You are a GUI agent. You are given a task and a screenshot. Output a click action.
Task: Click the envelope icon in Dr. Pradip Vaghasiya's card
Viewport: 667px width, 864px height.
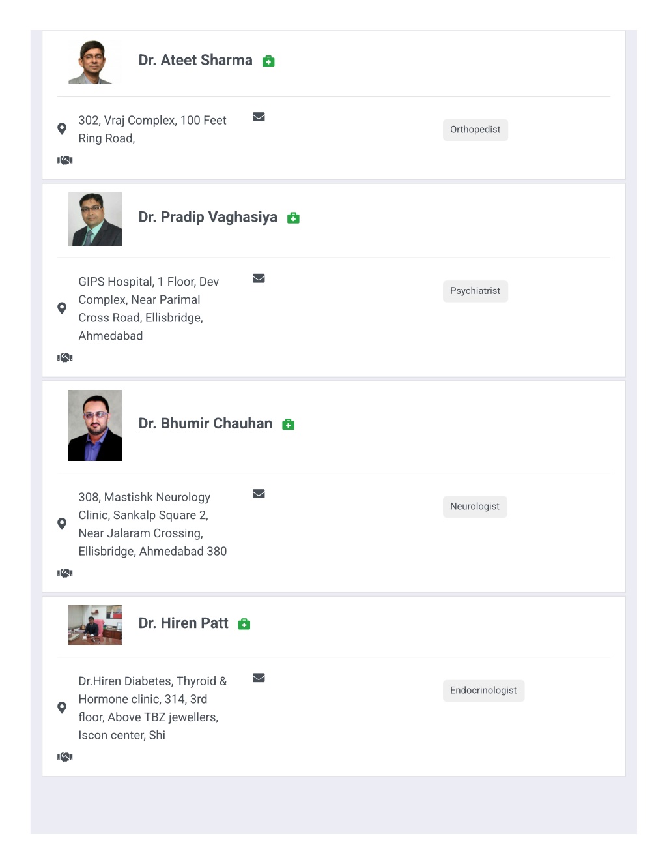point(259,278)
